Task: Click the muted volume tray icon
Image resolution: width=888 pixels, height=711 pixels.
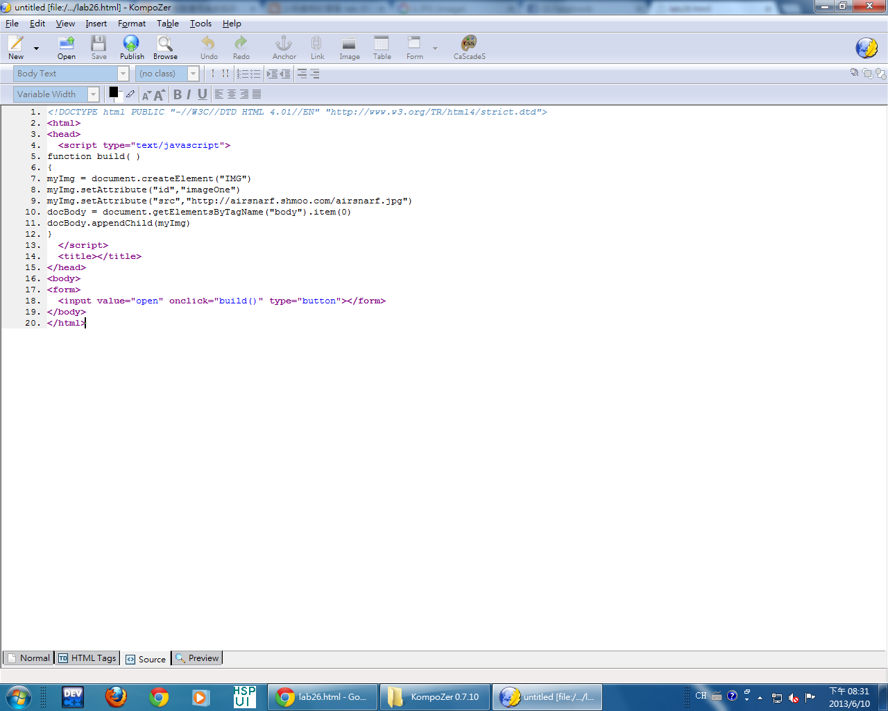Action: [794, 697]
